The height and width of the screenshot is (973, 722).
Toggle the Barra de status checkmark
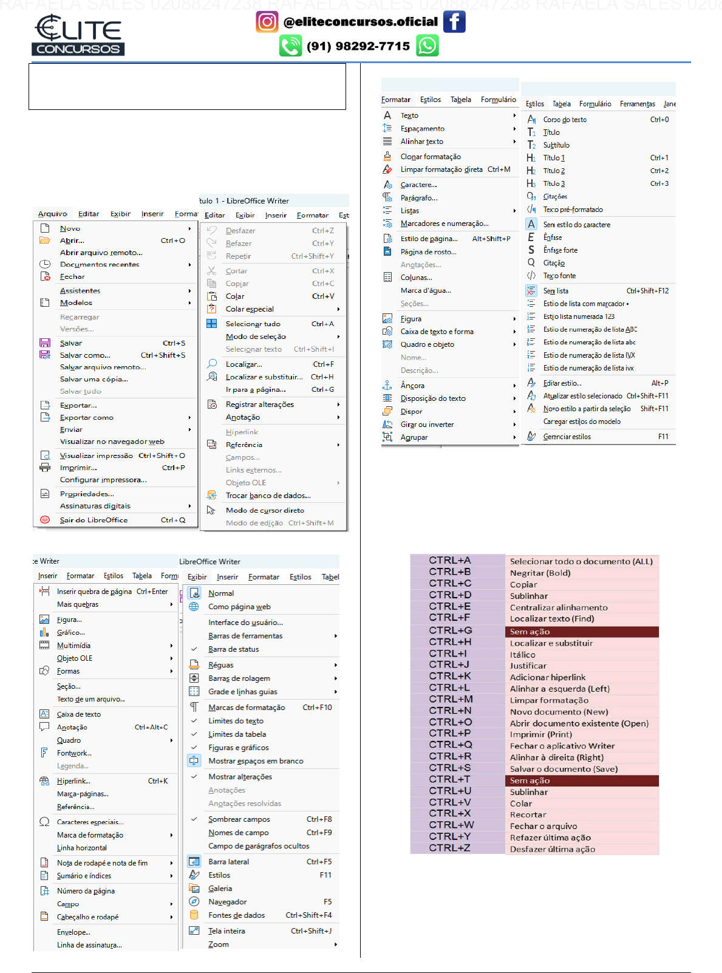194,649
